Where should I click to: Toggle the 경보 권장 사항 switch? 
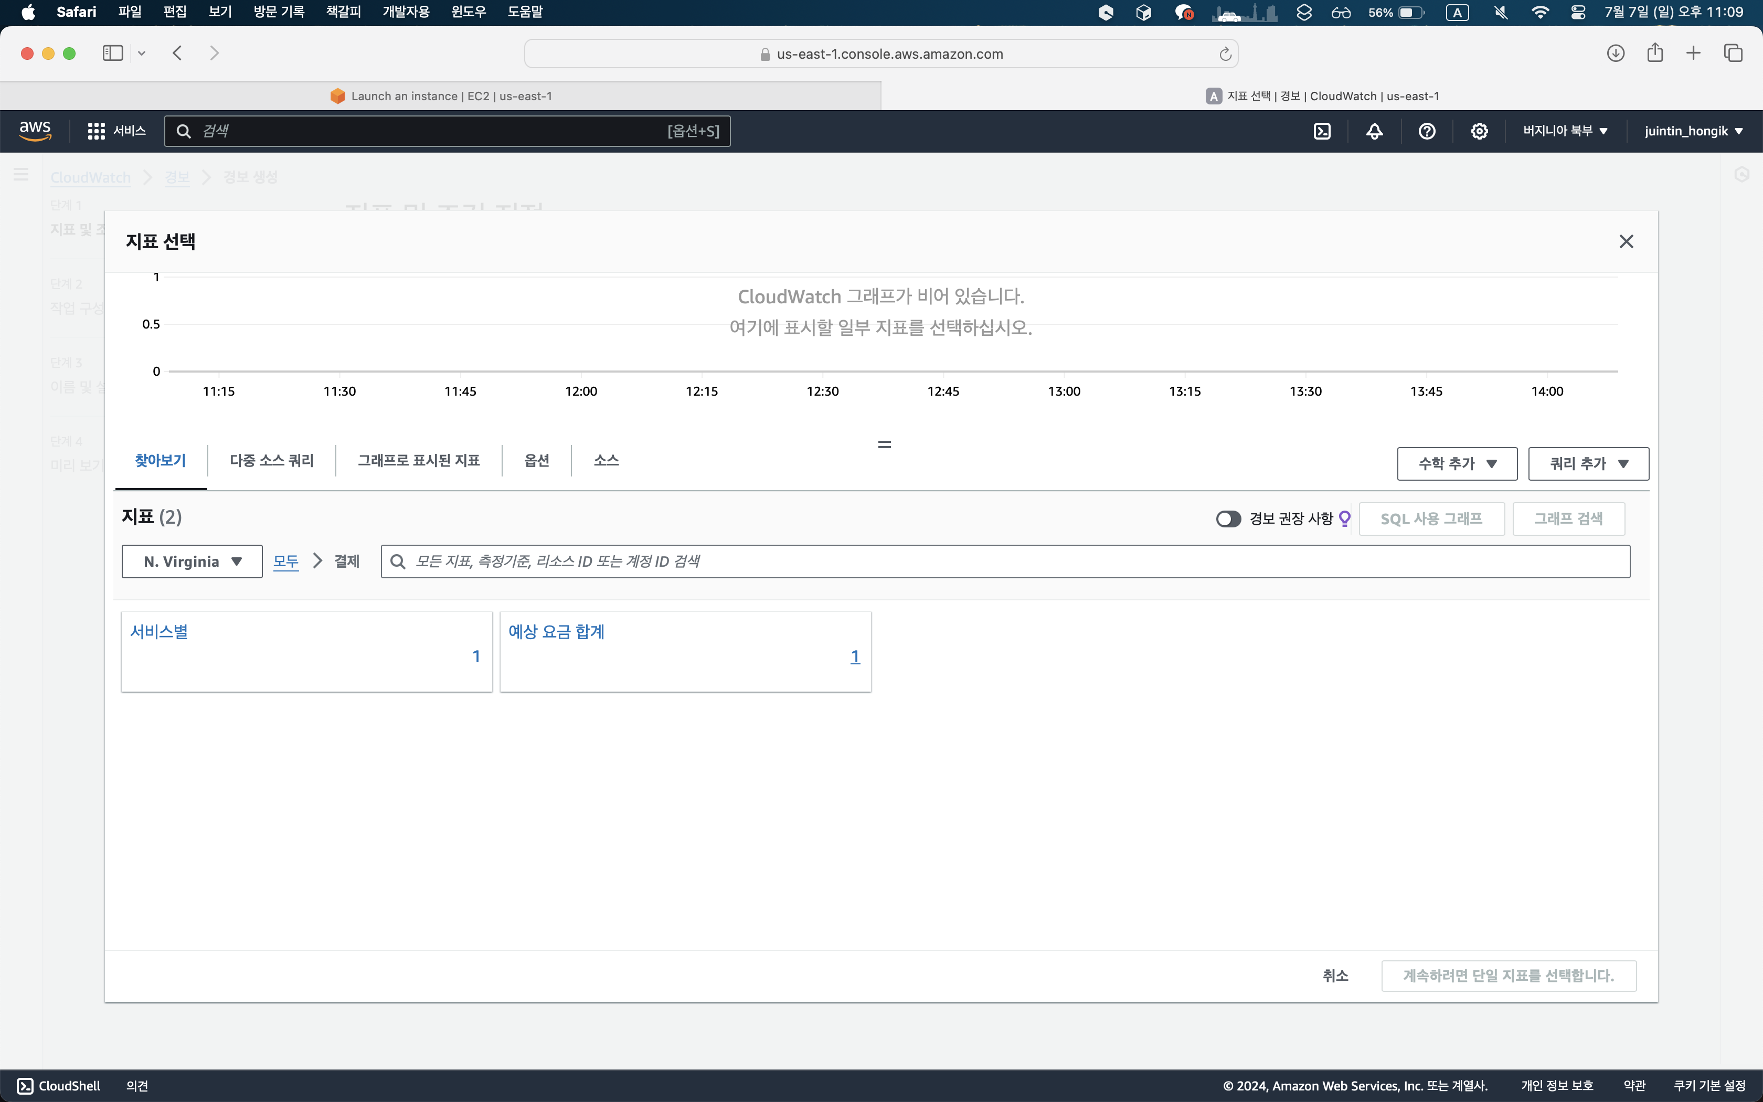click(x=1228, y=519)
